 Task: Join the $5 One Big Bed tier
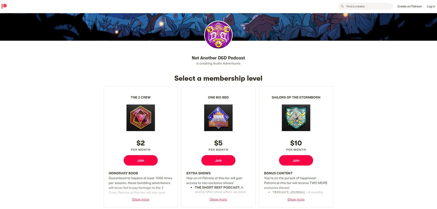[218, 160]
